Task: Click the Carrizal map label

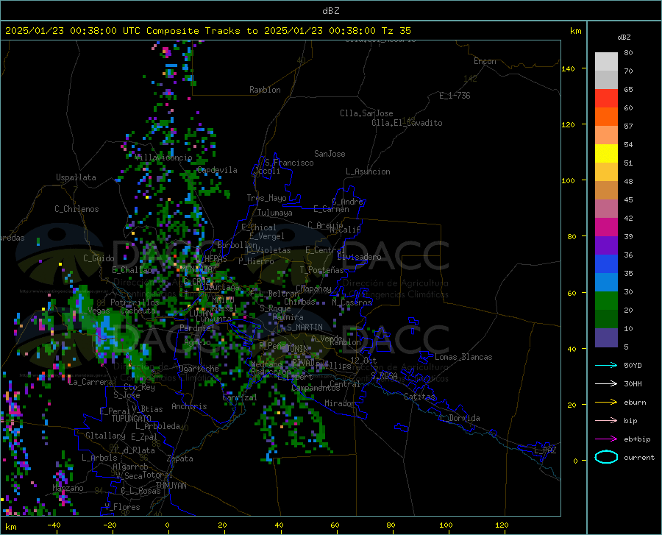Action: (x=239, y=397)
